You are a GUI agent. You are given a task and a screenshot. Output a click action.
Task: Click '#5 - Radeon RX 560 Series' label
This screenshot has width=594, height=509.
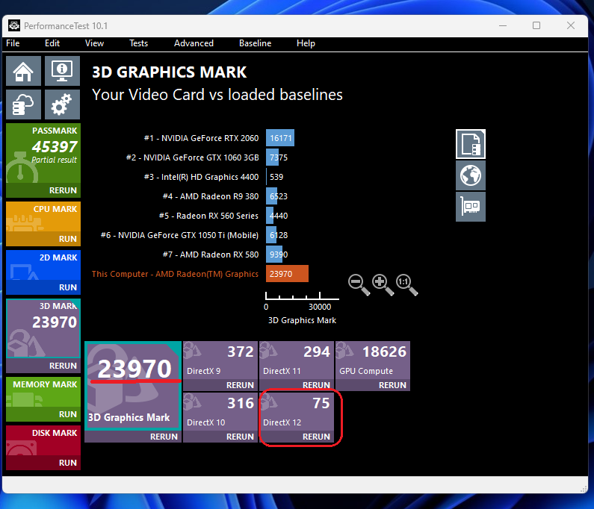(x=208, y=216)
